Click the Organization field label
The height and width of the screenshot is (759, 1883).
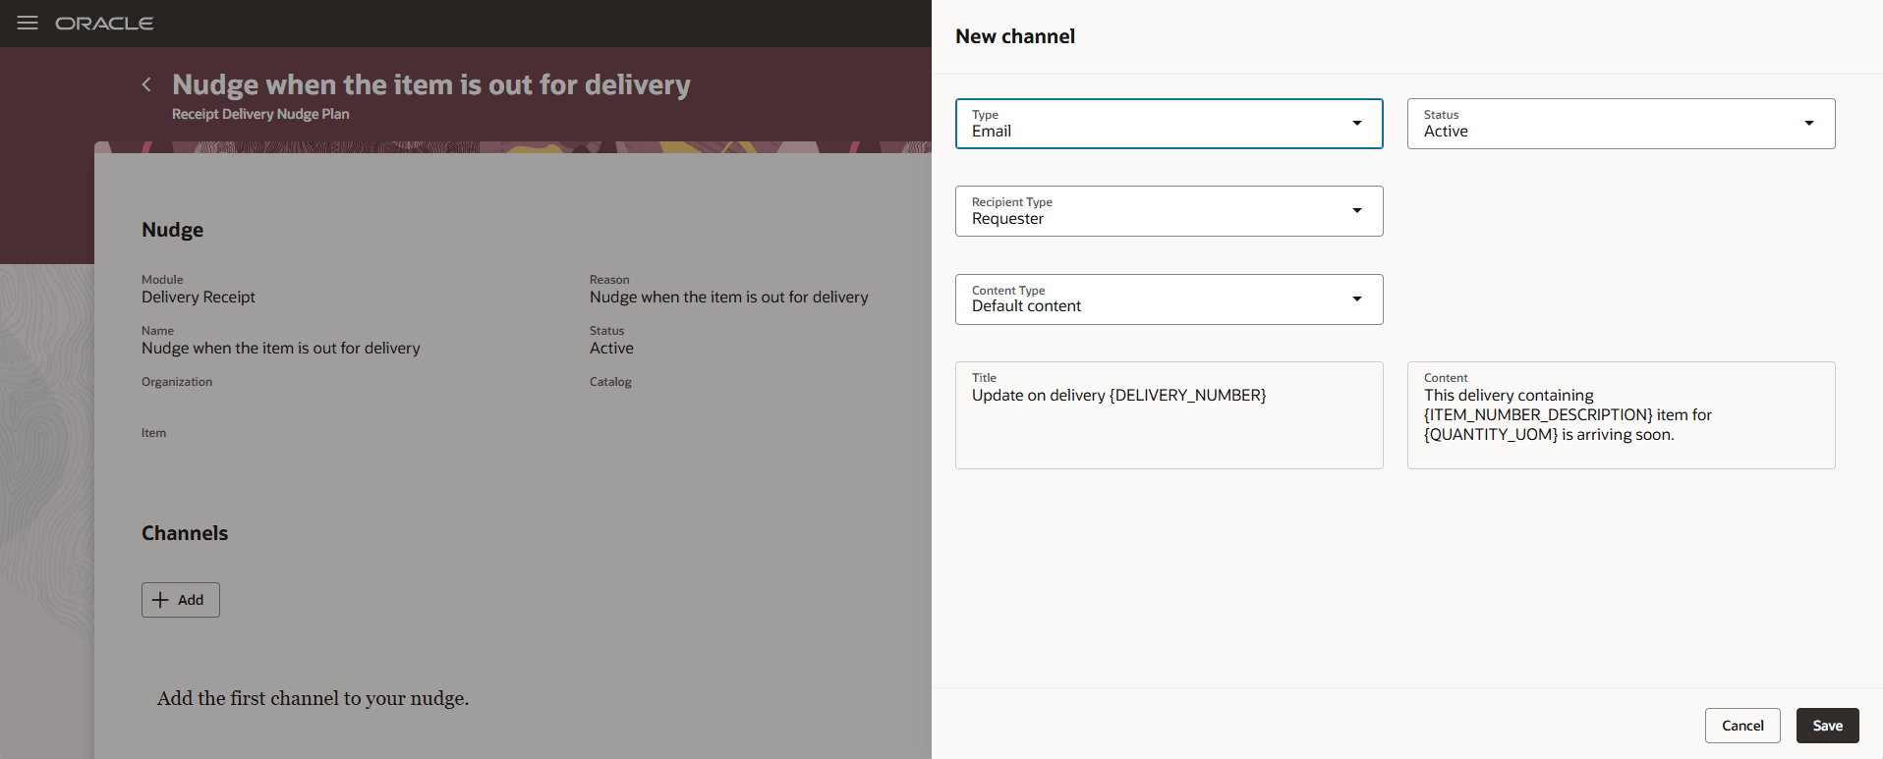click(177, 382)
